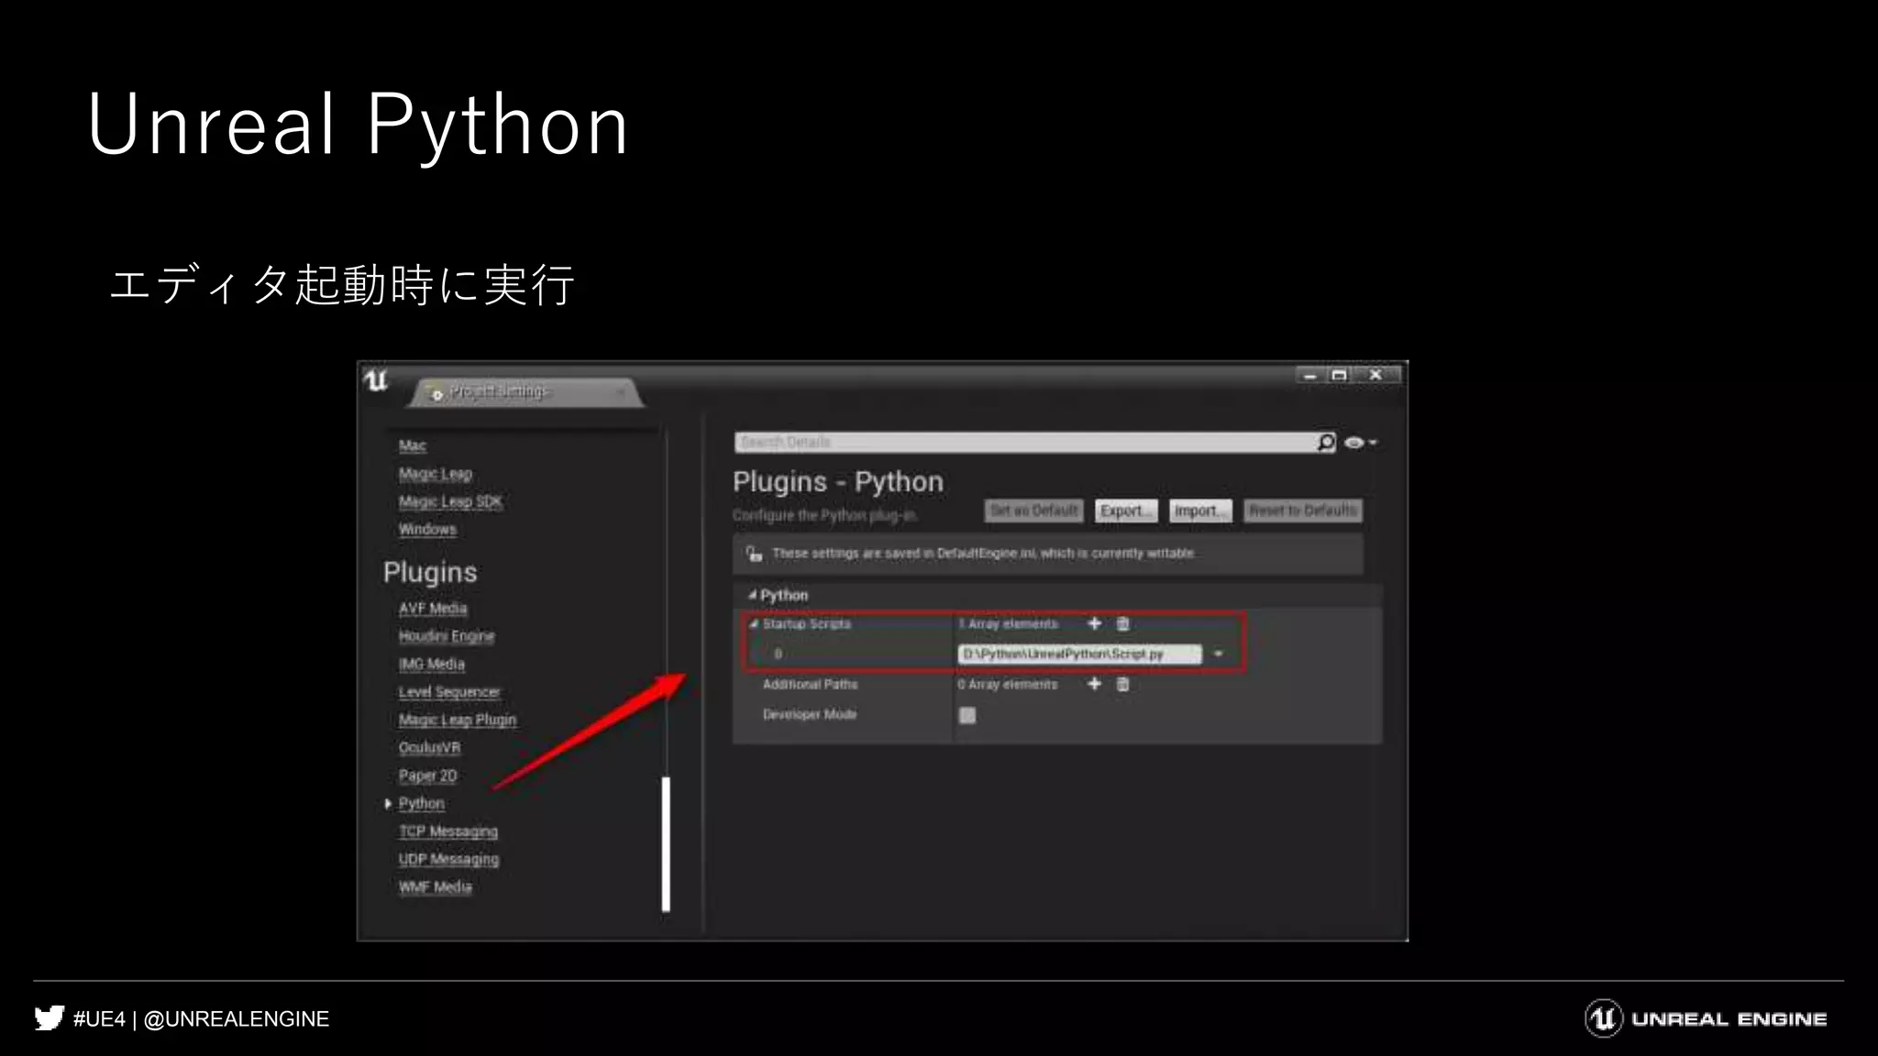Screen dimensions: 1878x1056
Task: Click Set as Default button
Action: pyautogui.click(x=1034, y=511)
